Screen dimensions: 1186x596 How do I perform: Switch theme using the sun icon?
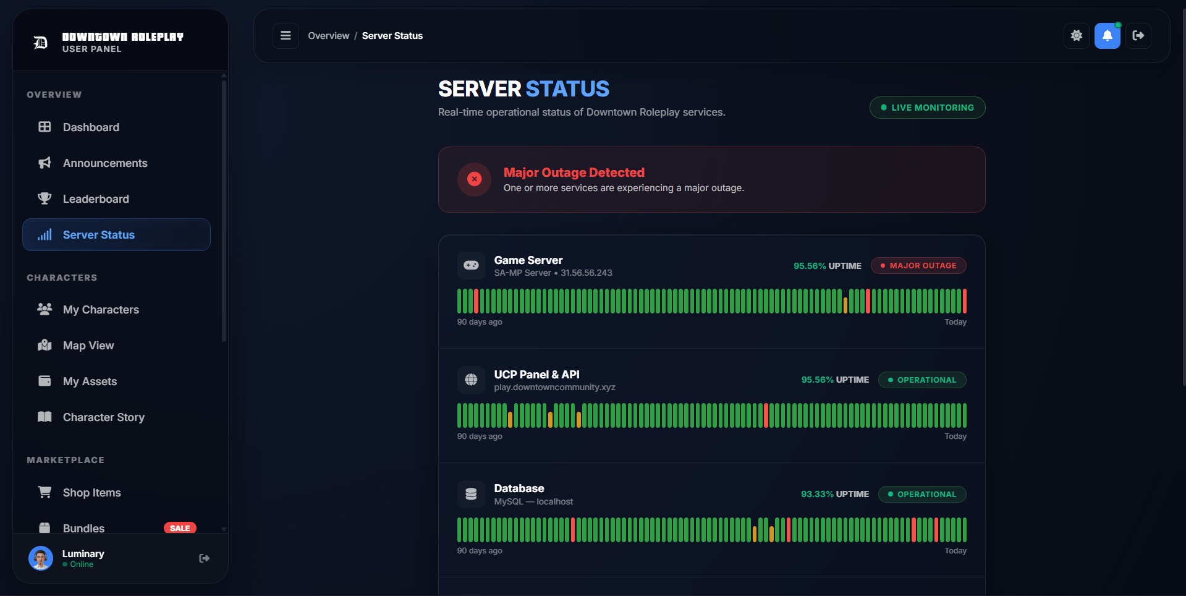1077,36
